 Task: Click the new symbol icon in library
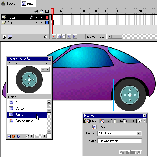9,136
